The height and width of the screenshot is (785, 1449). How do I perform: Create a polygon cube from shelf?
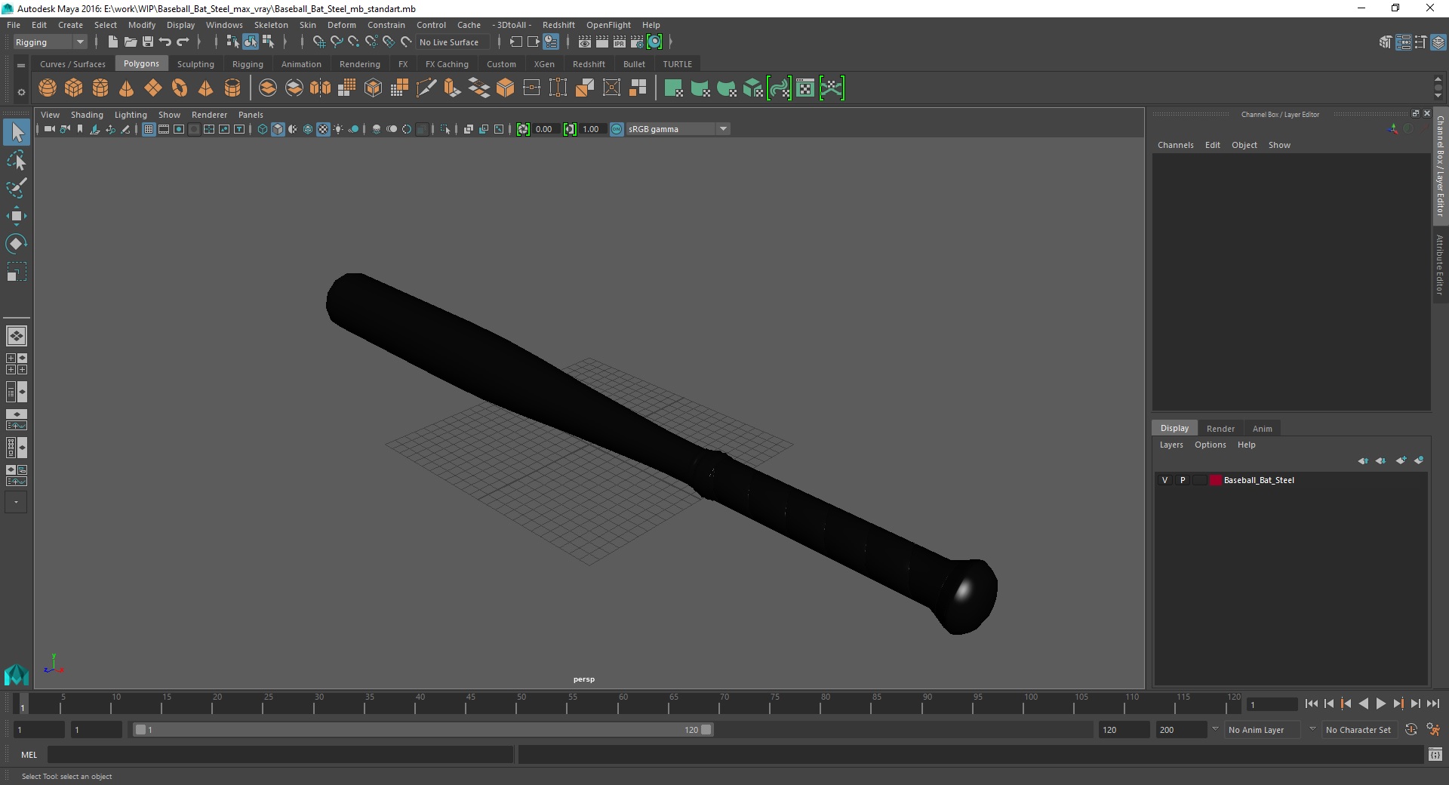point(74,88)
